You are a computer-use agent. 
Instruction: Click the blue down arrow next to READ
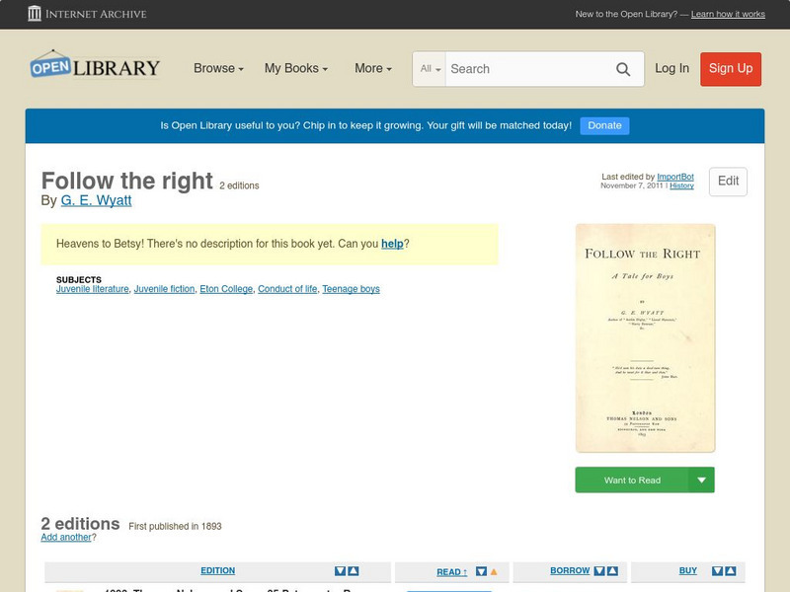[x=482, y=570]
